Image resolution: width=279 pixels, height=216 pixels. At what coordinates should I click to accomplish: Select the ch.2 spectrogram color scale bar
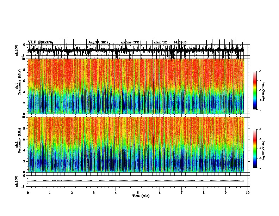pos(255,149)
